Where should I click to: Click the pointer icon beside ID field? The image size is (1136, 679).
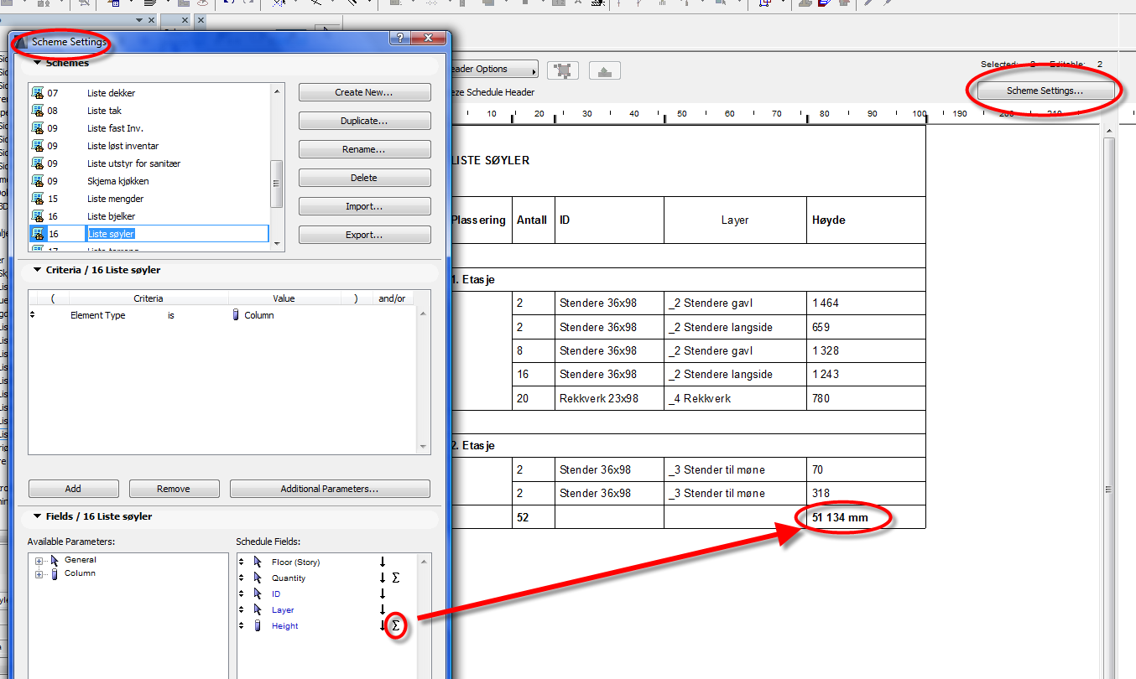(x=258, y=594)
